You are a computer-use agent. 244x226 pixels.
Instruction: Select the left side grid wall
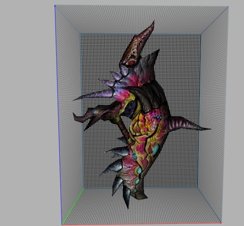(68, 72)
